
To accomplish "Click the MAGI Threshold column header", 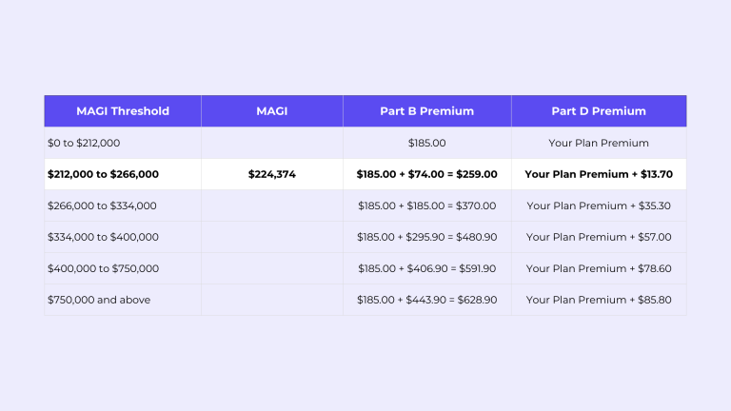I will point(123,111).
